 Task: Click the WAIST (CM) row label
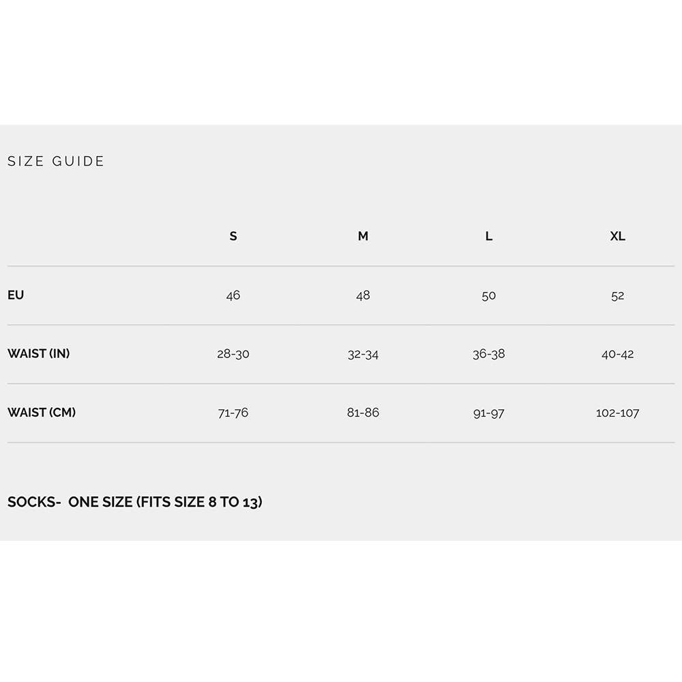(x=42, y=413)
